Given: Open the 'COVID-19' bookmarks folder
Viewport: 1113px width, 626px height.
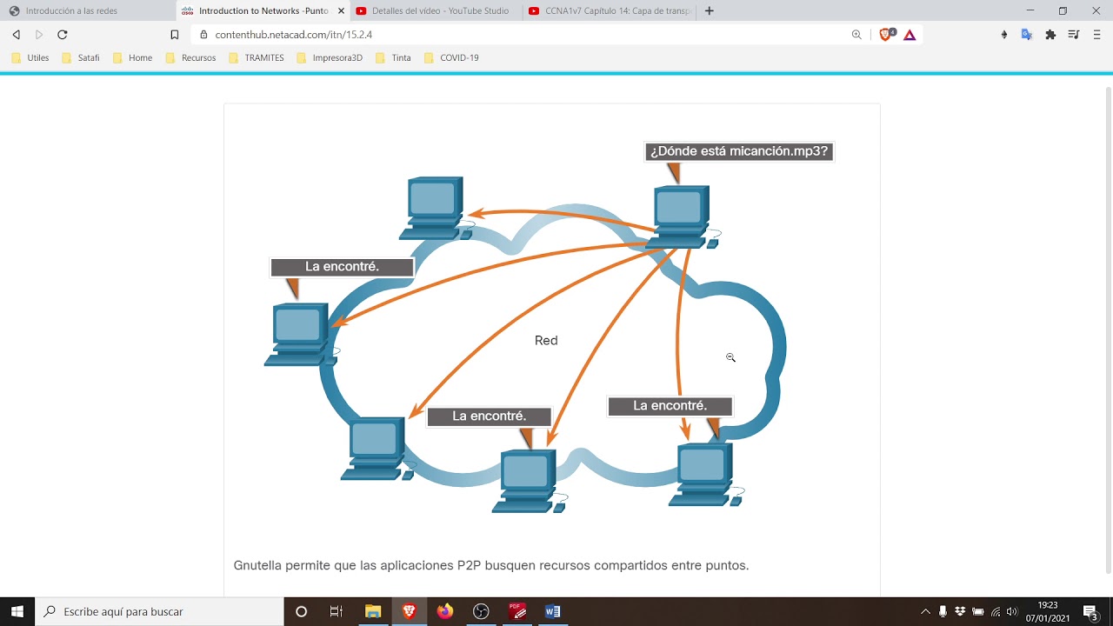Looking at the screenshot, I should tap(451, 58).
